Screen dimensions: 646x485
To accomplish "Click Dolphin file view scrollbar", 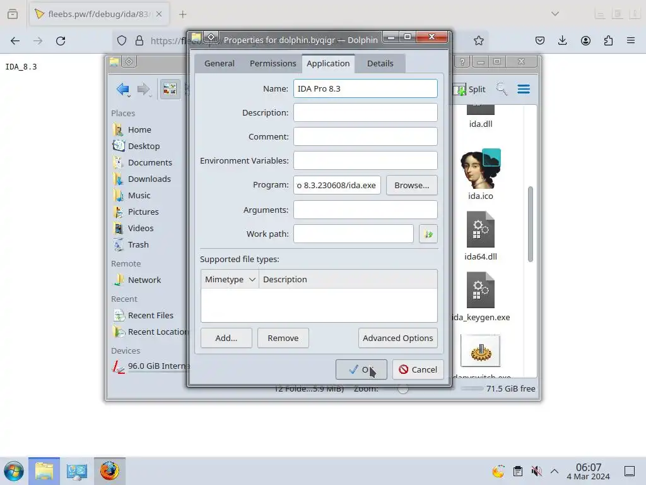I will 530,224.
